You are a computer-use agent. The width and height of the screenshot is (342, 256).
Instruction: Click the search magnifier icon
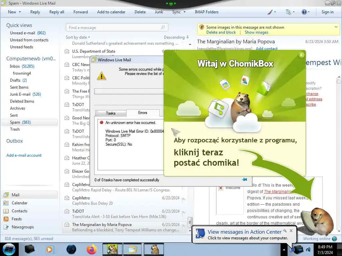[163, 27]
